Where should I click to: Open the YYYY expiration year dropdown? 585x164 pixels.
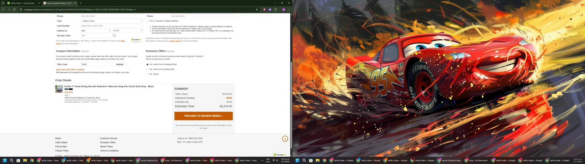(x=128, y=31)
